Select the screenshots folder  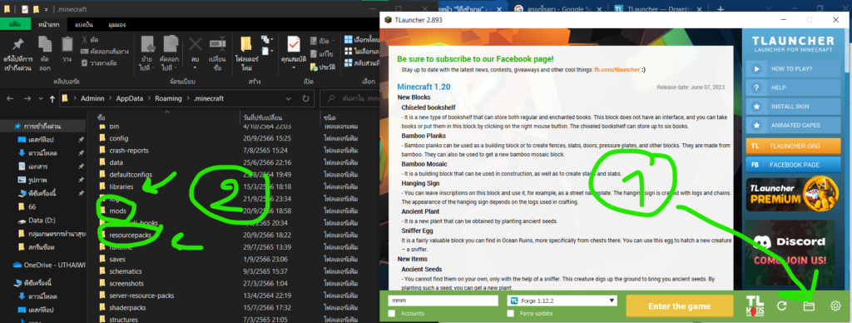coord(126,283)
